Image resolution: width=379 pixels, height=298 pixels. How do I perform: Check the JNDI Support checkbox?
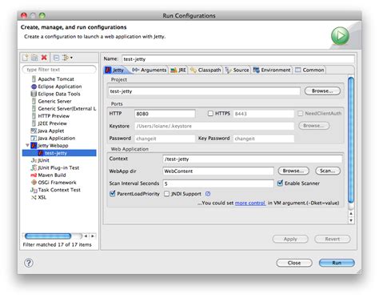(x=167, y=194)
